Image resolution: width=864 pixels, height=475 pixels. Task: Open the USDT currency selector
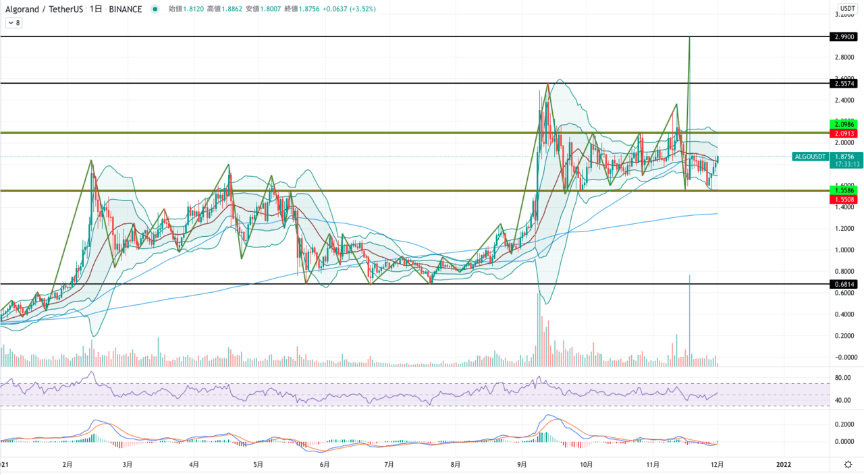pos(847,9)
